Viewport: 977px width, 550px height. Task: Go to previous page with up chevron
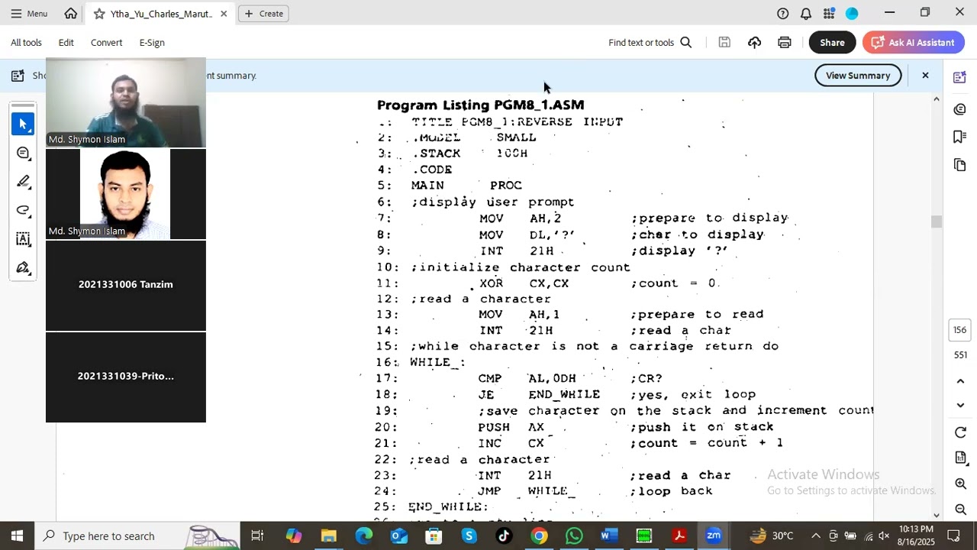[x=960, y=381]
